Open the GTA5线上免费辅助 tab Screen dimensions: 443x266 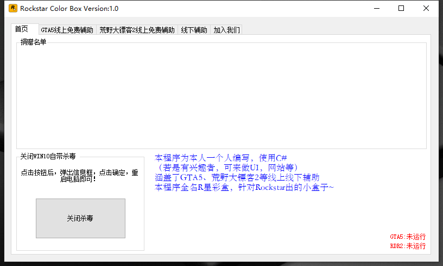click(x=67, y=30)
